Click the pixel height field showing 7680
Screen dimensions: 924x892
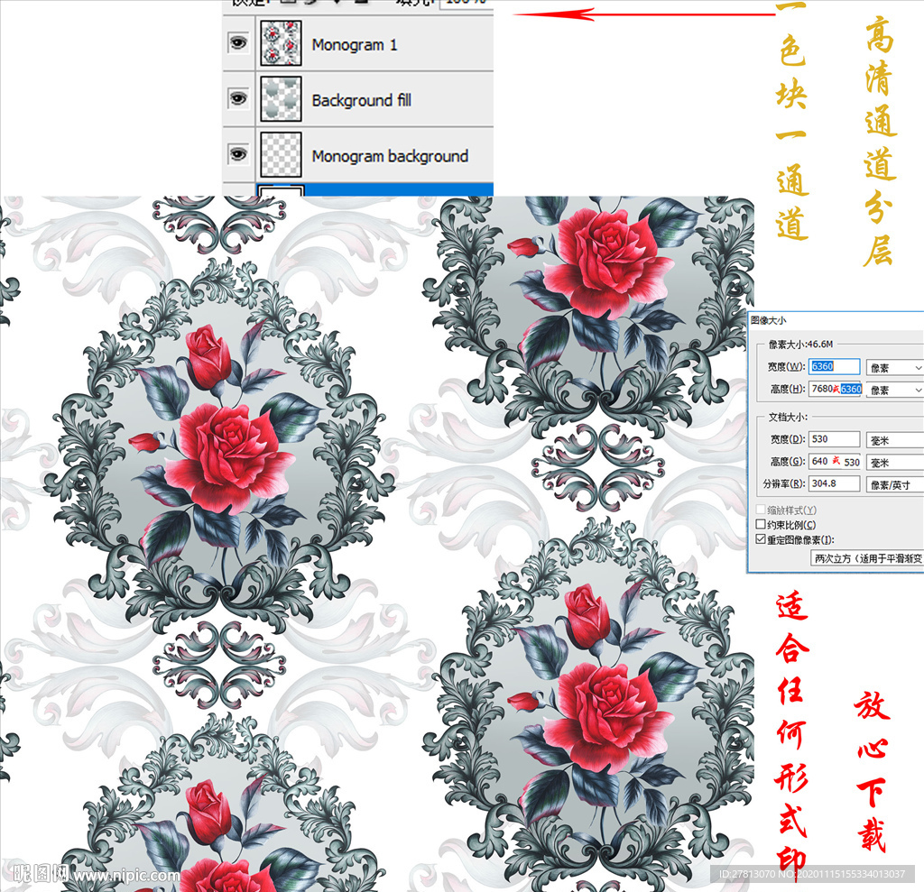coord(836,389)
